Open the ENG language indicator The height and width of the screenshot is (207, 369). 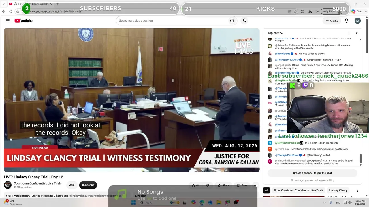[x=338, y=202]
